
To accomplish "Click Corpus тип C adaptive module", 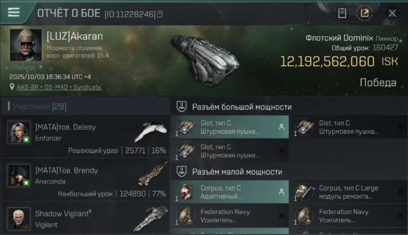I will 230,192.
